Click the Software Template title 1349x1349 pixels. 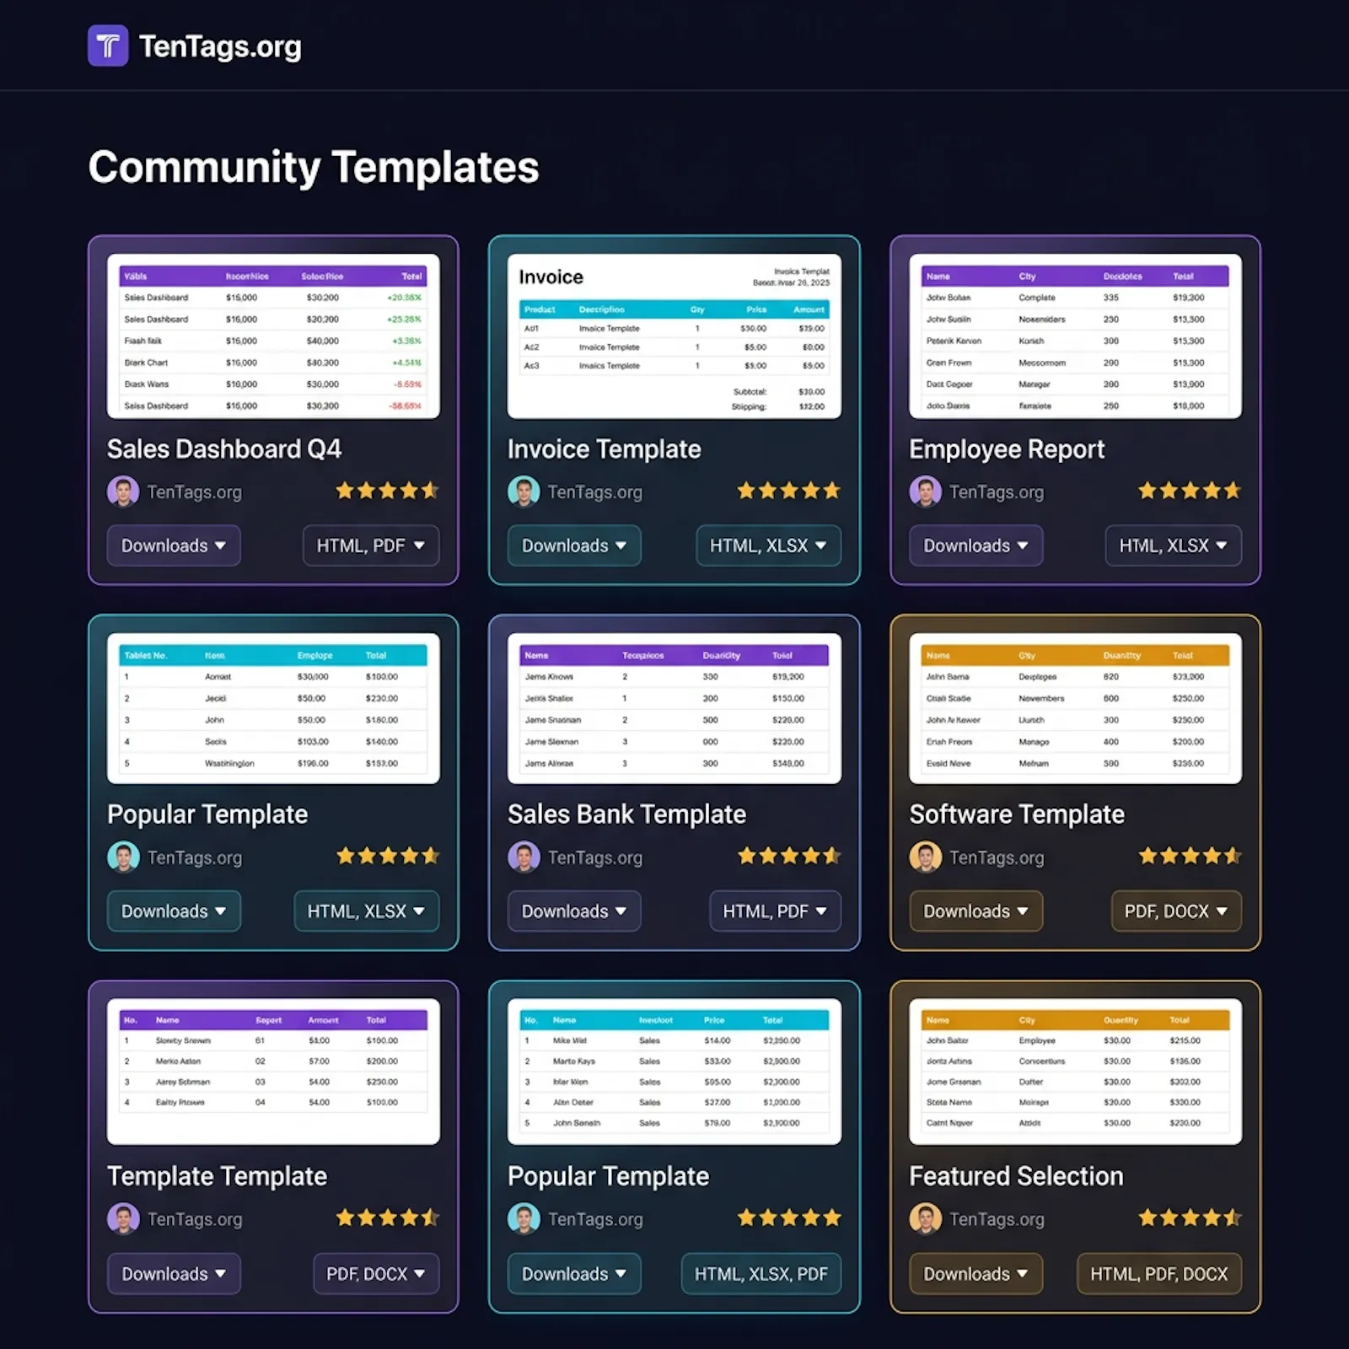(1017, 814)
